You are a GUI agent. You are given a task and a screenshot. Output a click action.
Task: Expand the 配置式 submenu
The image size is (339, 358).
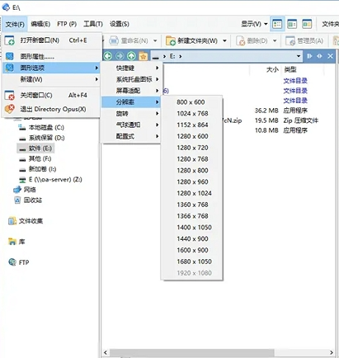[x=132, y=136]
